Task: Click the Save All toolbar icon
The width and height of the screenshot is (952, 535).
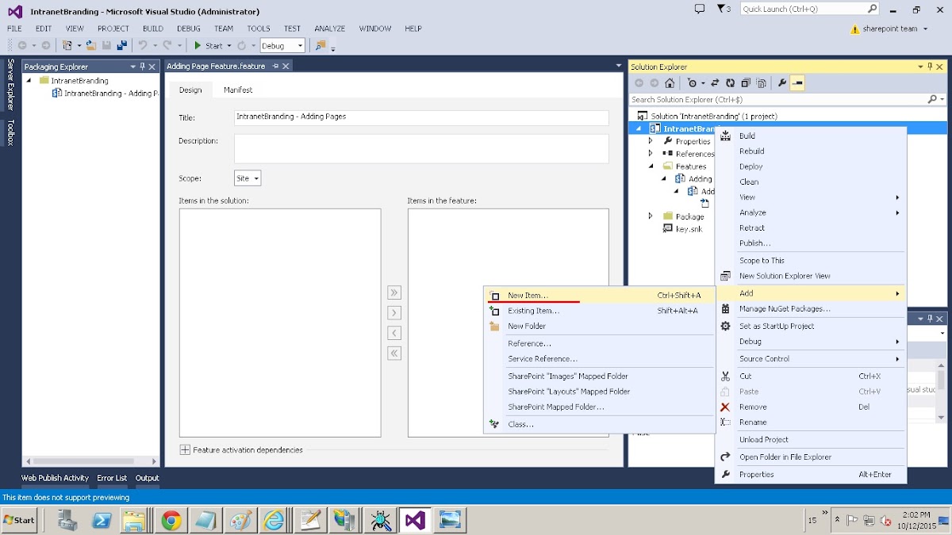Action: pos(121,46)
